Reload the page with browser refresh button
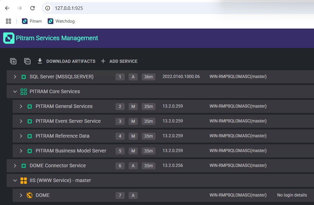This screenshot has height=205, width=314. click(x=32, y=8)
